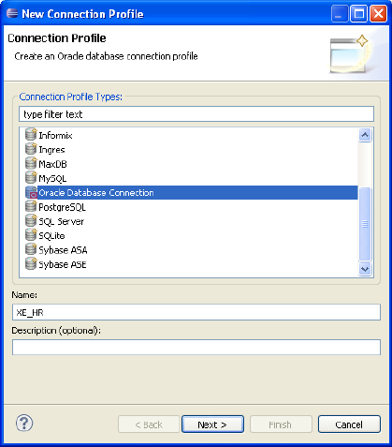Image resolution: width=392 pixels, height=447 pixels.
Task: Focus the type filter text field
Action: (x=196, y=114)
